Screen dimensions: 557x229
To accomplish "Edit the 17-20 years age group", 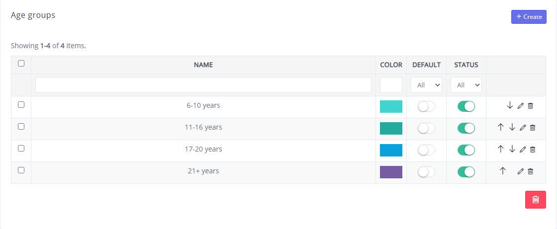I will 523,150.
